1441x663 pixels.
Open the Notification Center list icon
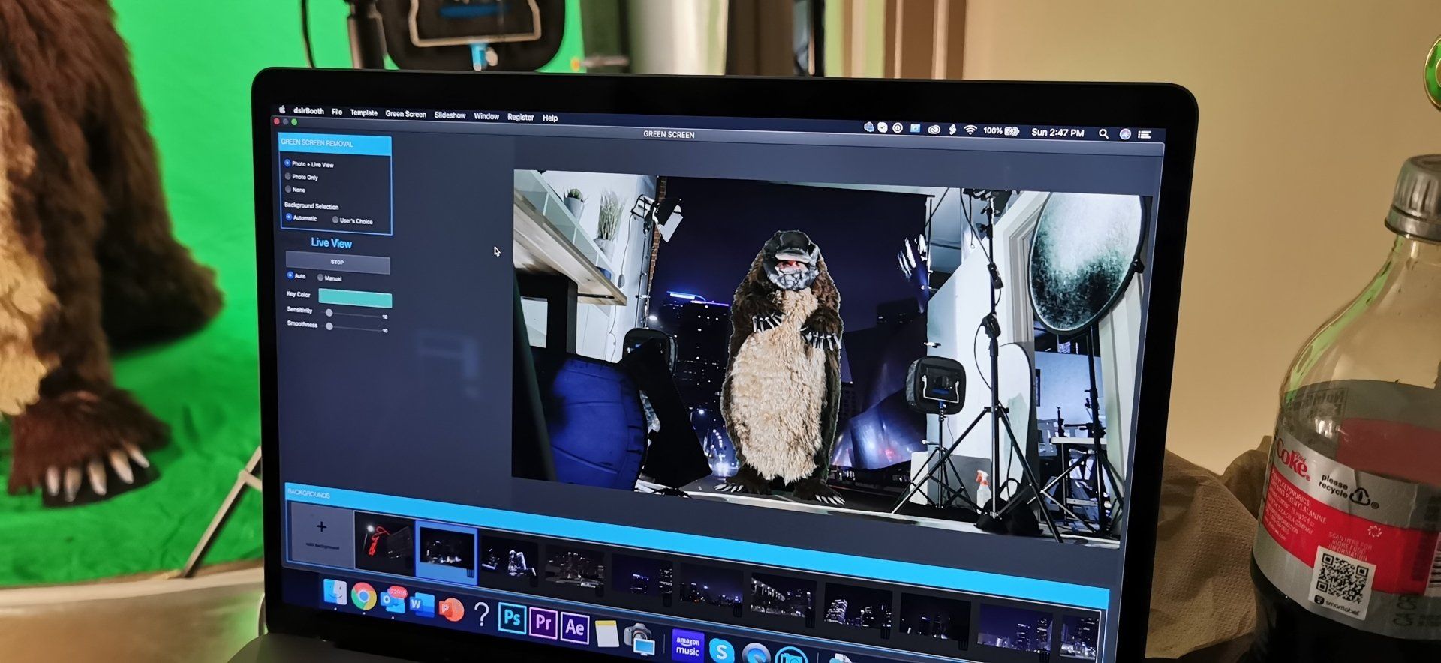[1145, 135]
